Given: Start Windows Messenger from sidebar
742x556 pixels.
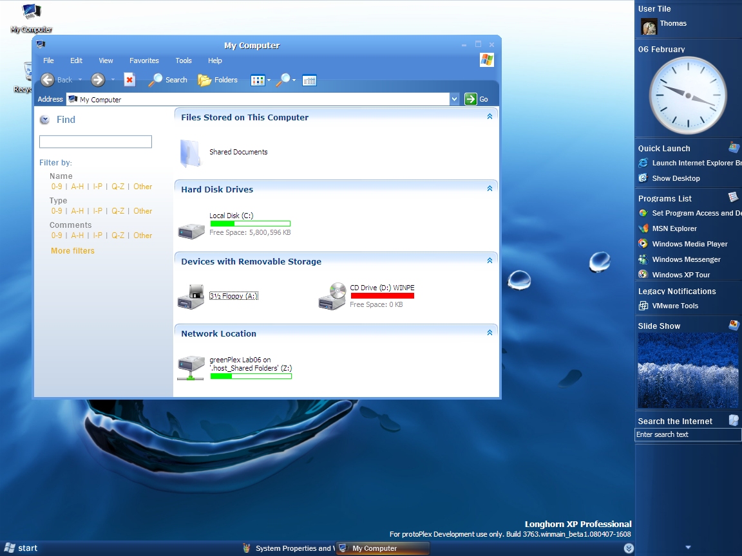Looking at the screenshot, I should tap(680, 259).
